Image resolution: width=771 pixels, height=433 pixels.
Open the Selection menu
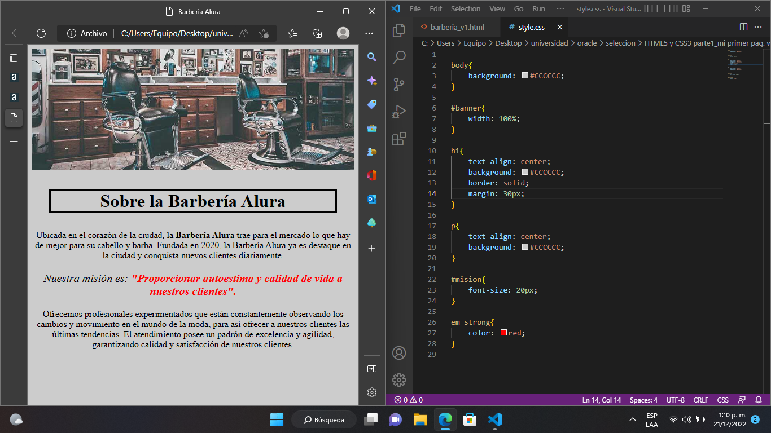(466, 8)
